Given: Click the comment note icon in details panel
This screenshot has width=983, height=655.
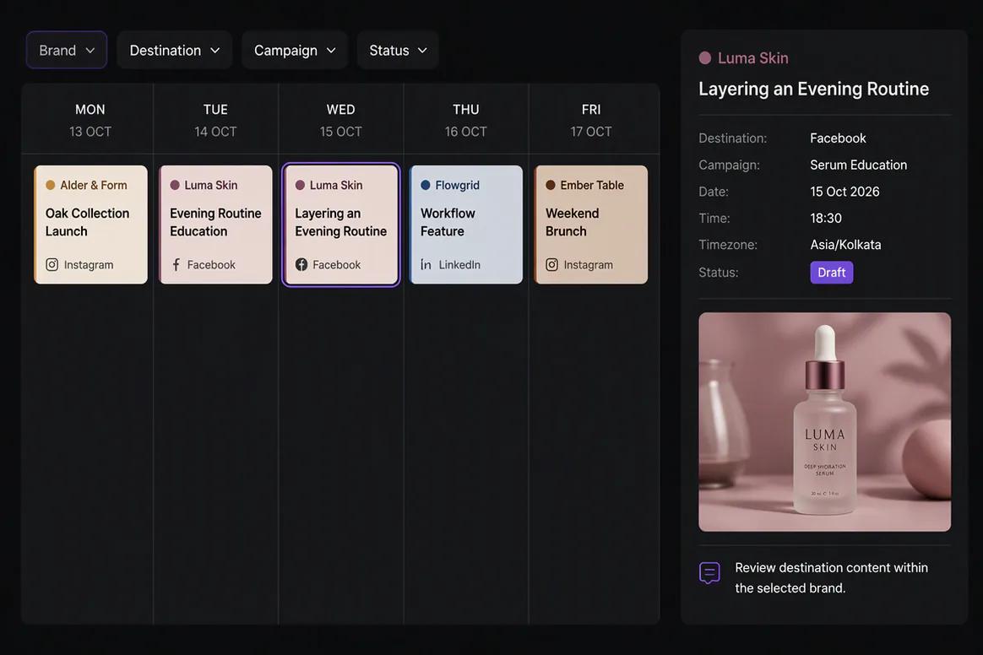Looking at the screenshot, I should point(709,573).
